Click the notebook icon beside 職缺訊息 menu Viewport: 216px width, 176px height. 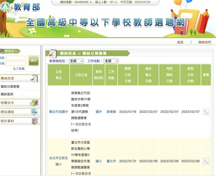[x=34, y=78]
